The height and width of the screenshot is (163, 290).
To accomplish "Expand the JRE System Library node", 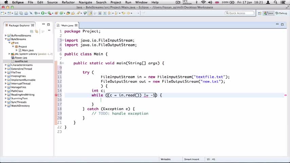I will tap(10, 54).
